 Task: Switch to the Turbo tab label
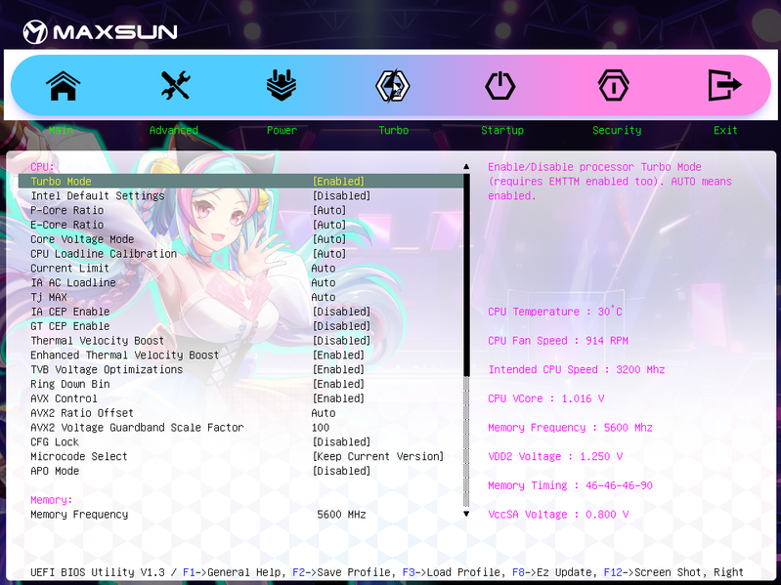394,130
